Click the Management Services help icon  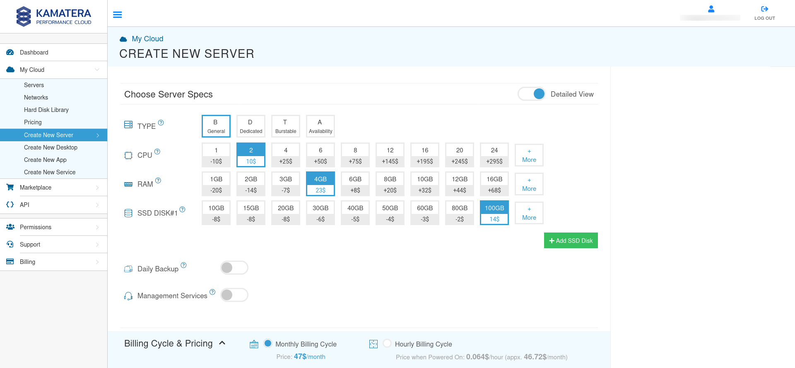pyautogui.click(x=212, y=292)
